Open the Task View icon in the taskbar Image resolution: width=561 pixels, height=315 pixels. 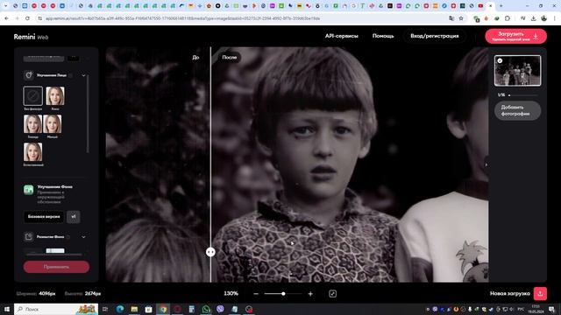point(105,309)
